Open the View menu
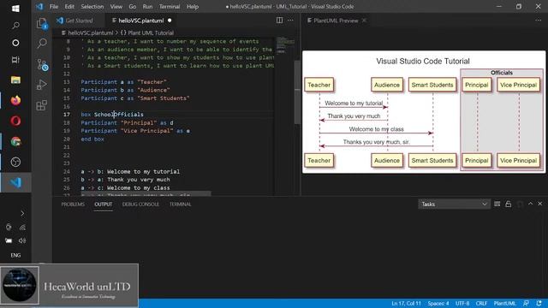548x308 pixels. coord(116,7)
